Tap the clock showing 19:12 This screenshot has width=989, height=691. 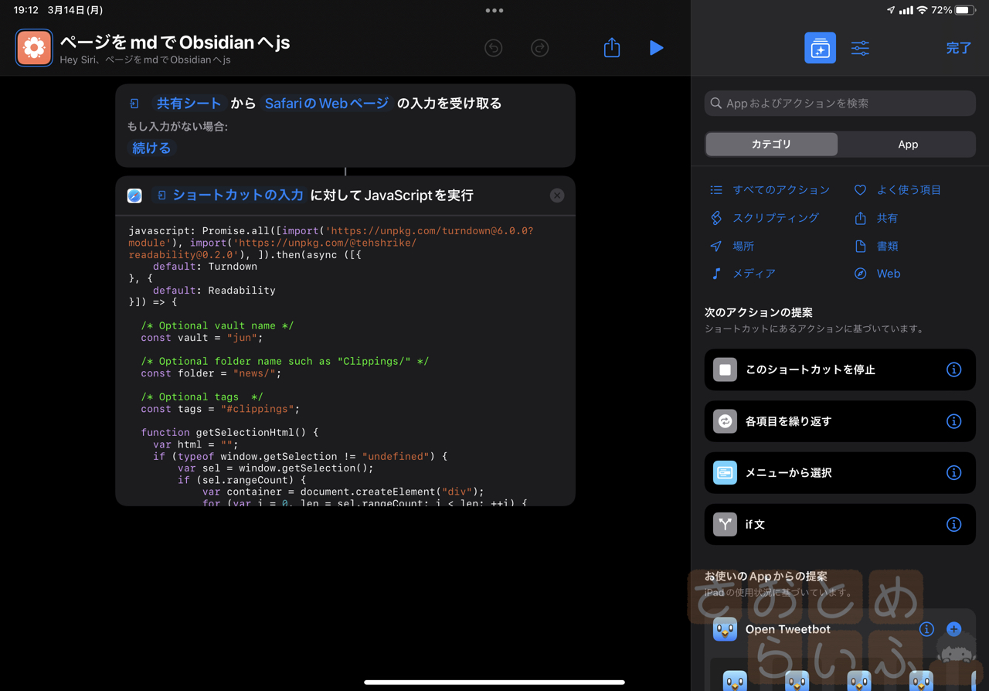pyautogui.click(x=25, y=11)
